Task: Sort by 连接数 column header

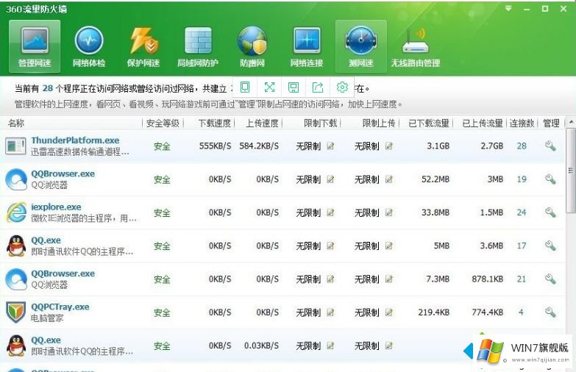Action: coord(522,124)
